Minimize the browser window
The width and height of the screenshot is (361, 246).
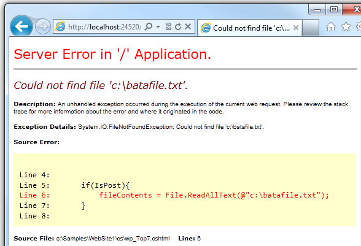tap(317, 10)
